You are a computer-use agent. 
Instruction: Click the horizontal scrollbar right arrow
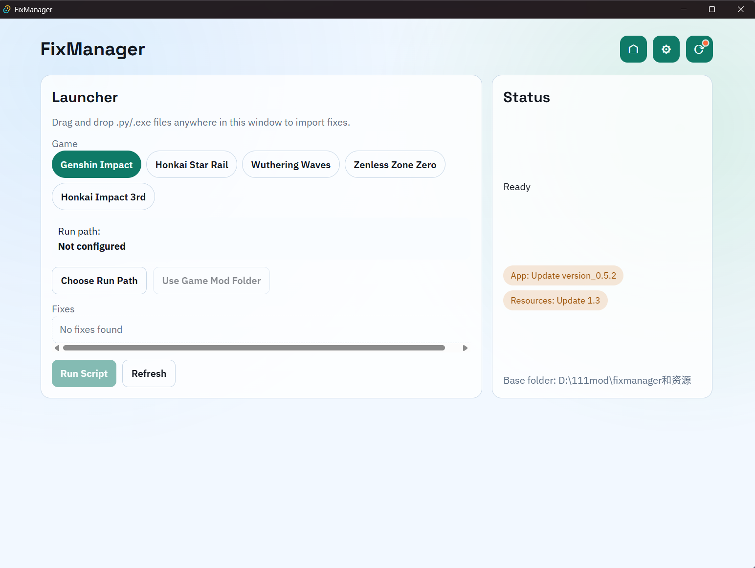(466, 348)
